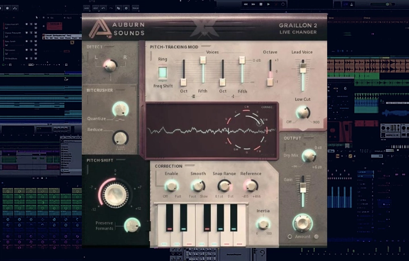The height and width of the screenshot is (261, 409).
Task: Click the undo arrow in DAW toolbar
Action: [x=103, y=9]
